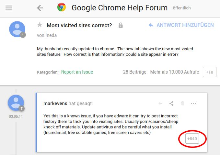The height and width of the screenshot is (155, 220).
Task: Click the Chrome logo icon
Action: (x=62, y=7)
